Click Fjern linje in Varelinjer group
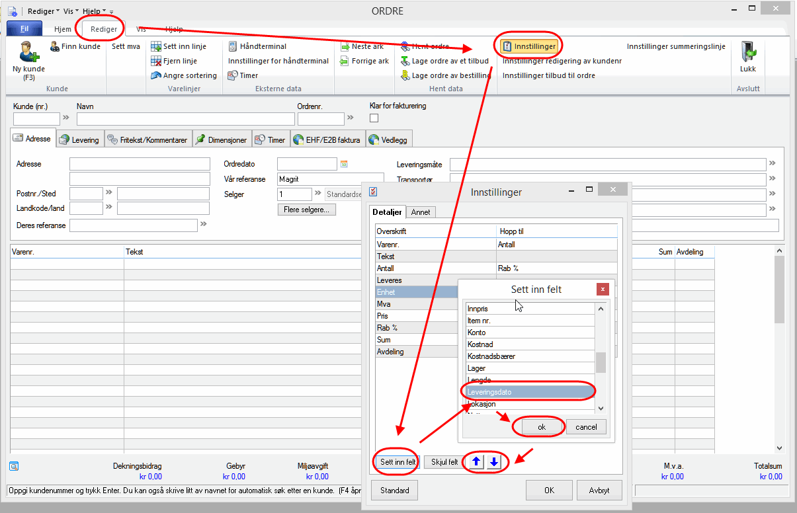Image resolution: width=797 pixels, height=513 pixels. coord(174,61)
